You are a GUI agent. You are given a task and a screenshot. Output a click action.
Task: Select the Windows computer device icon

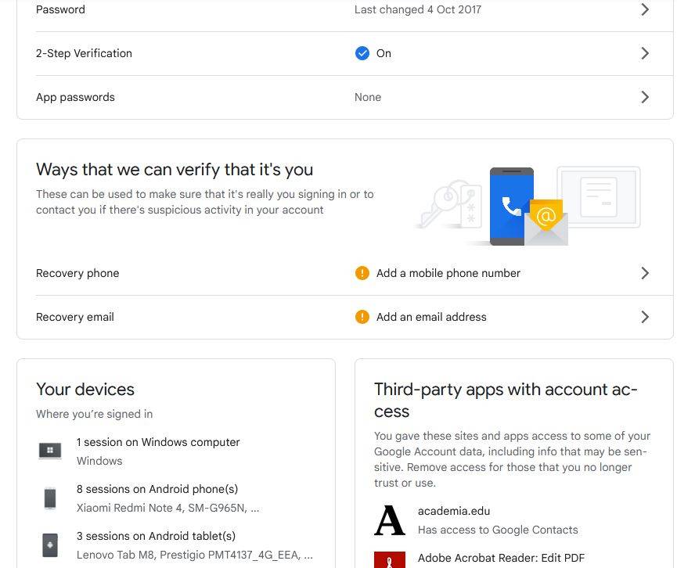[50, 451]
